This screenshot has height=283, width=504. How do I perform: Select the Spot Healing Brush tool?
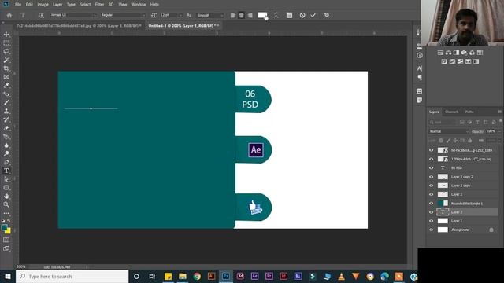(x=6, y=94)
